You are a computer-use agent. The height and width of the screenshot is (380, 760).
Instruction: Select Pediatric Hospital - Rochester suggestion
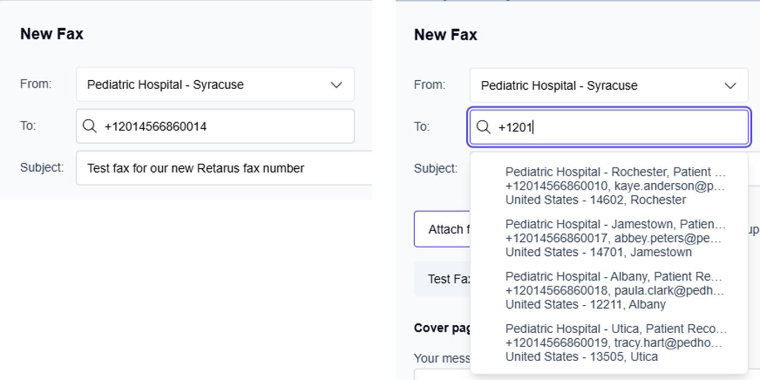(x=615, y=186)
